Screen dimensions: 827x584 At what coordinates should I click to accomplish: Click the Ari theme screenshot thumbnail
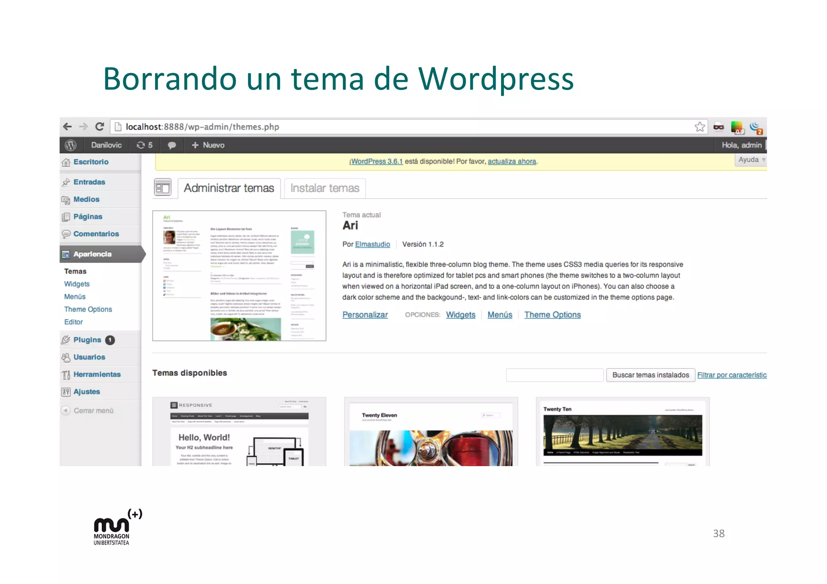click(x=239, y=276)
